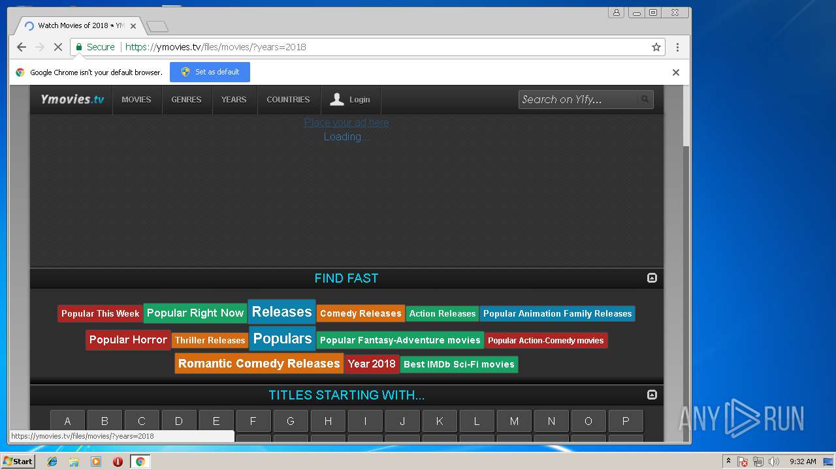Image resolution: width=836 pixels, height=470 pixels.
Task: Open a new browser tab
Action: click(x=157, y=26)
